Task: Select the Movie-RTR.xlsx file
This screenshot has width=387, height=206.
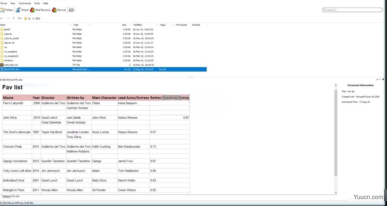Action: point(103,69)
